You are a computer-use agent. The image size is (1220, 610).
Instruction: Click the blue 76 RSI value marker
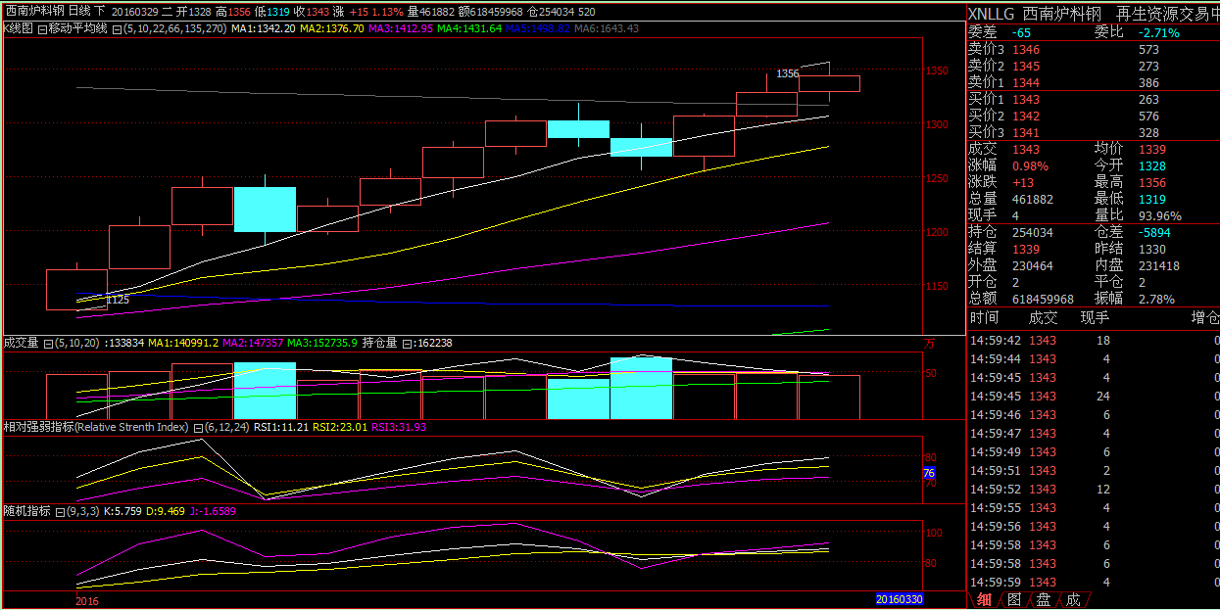coord(930,474)
